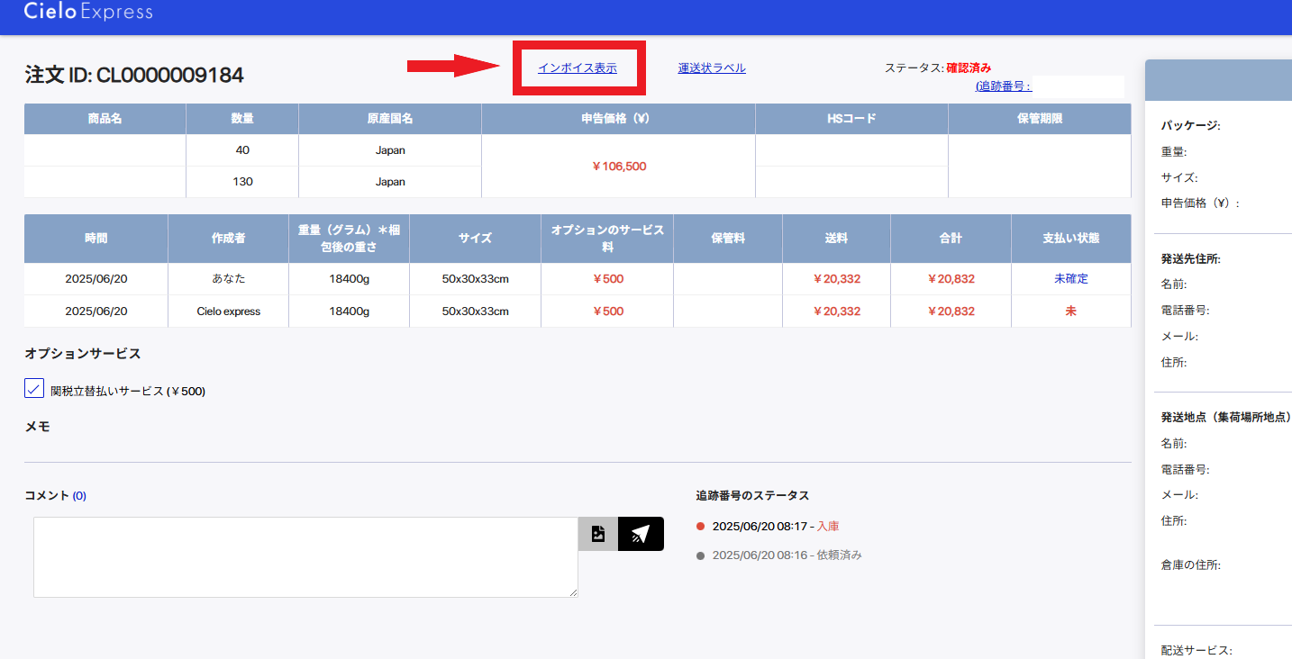Image resolution: width=1292 pixels, height=659 pixels.
Task: Send comment with paper plane icon
Action: pyautogui.click(x=641, y=534)
